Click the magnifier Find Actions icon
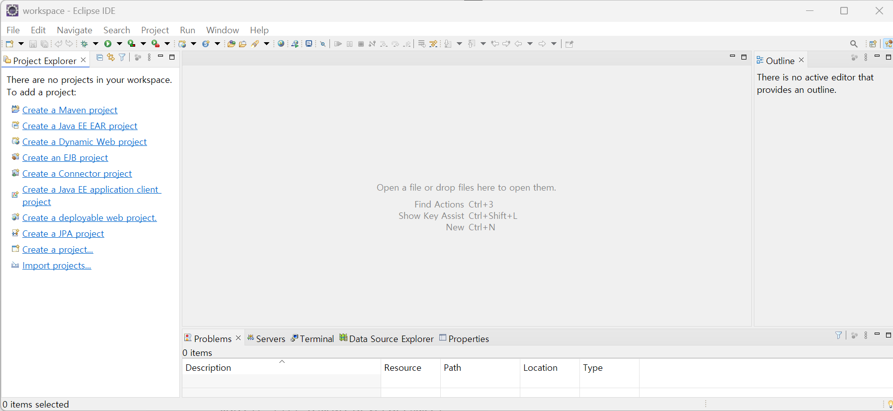The image size is (893, 411). tap(854, 44)
